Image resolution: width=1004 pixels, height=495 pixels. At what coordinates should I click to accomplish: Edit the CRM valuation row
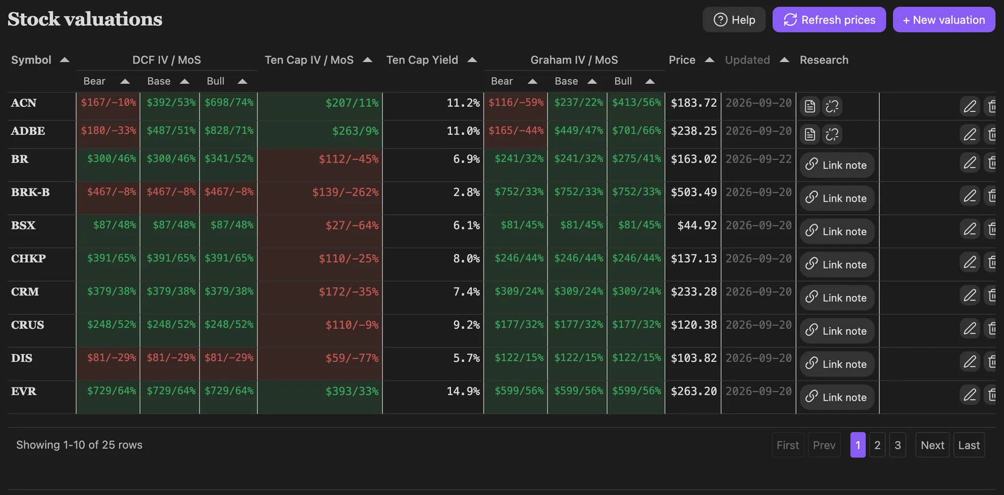pos(970,296)
